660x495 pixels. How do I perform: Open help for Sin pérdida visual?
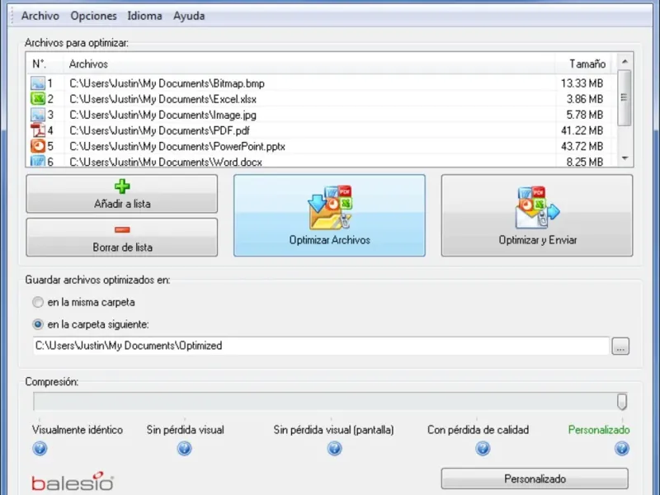184,449
